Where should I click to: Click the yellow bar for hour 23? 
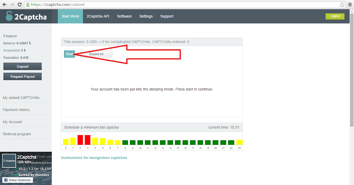pos(239,142)
